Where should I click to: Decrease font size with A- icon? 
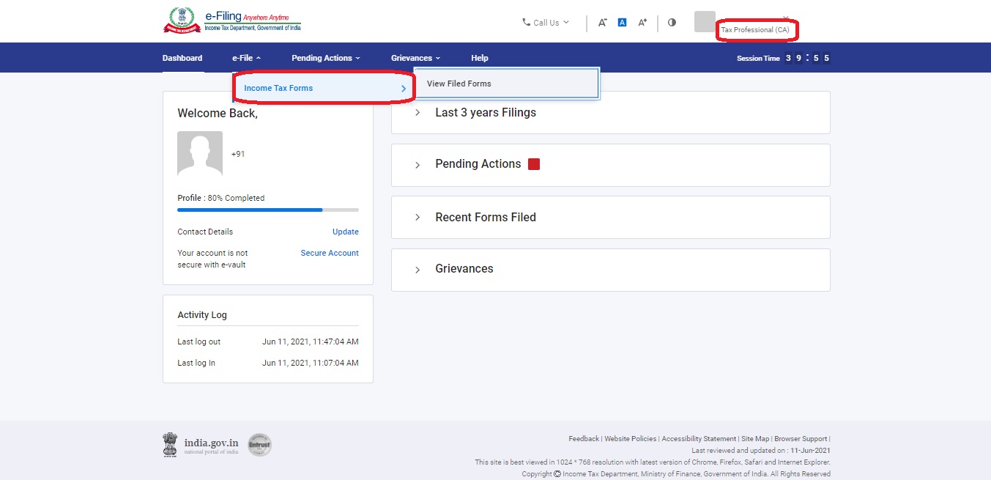click(602, 23)
